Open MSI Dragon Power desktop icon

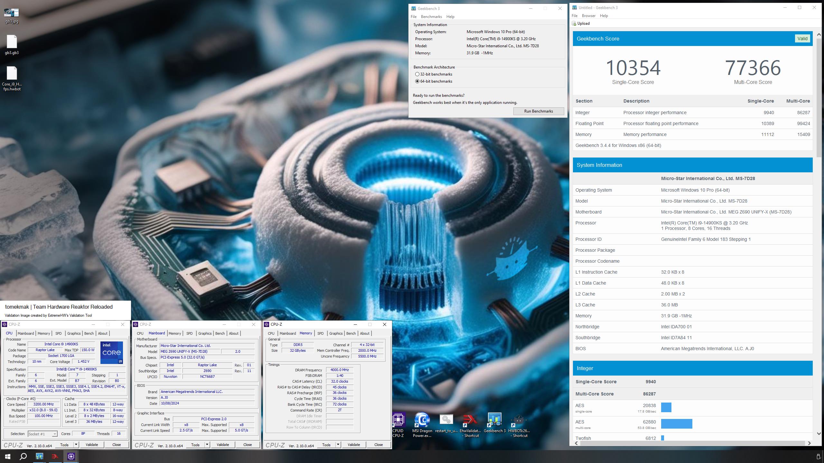422,424
